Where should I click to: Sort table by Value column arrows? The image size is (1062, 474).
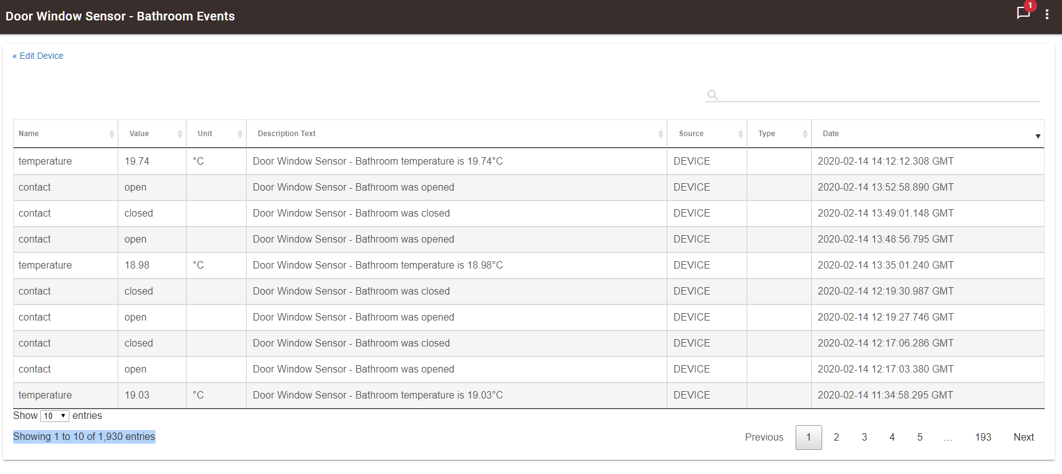tap(180, 134)
